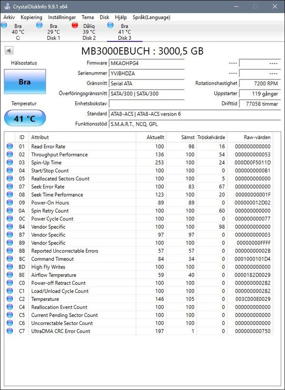Screen dimensions: 285x390
Task: Click the status orb beside Throughput Performance
Action: [10, 154]
